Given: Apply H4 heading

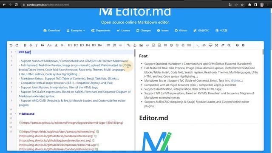Looking at the screenshot, I should tap(88, 45).
